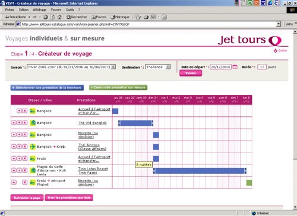Click the green Navette block on last day
This screenshot has width=297, height=216.
[249, 183]
